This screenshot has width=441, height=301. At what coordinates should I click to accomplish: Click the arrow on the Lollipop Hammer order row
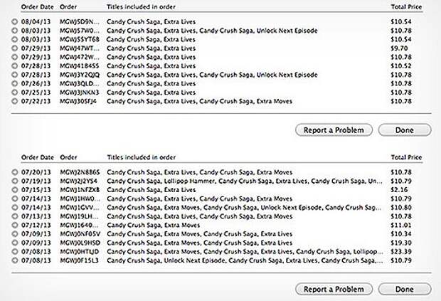point(15,181)
